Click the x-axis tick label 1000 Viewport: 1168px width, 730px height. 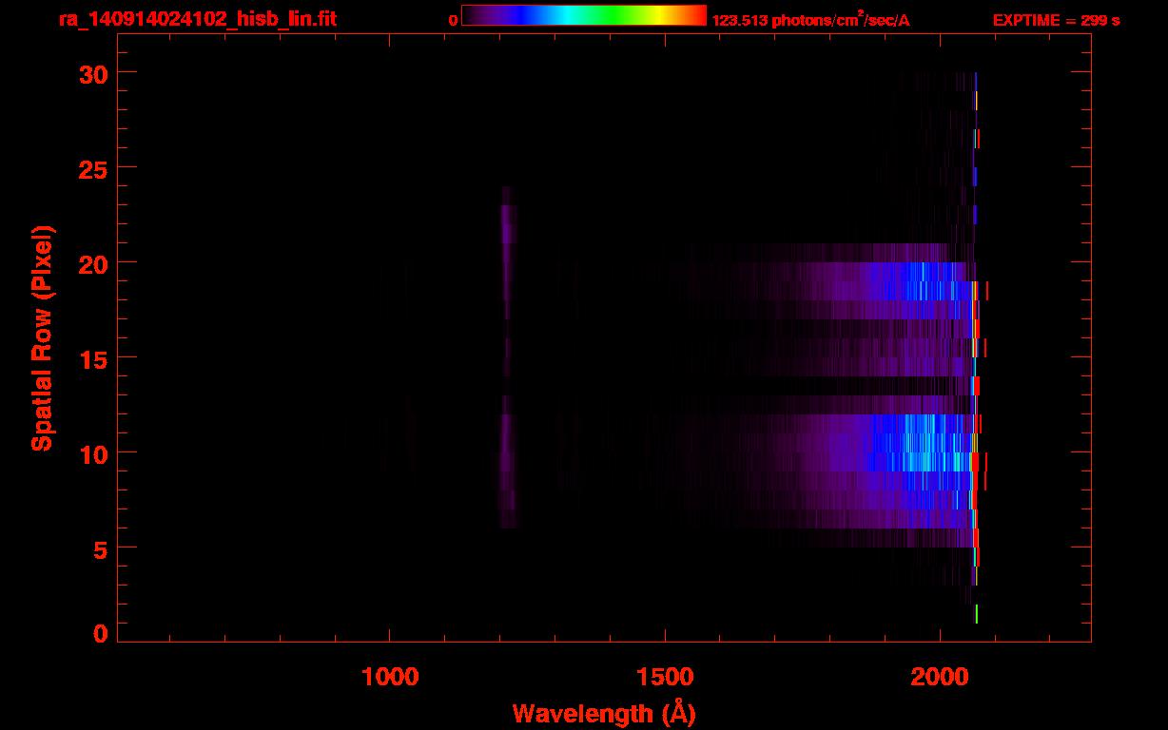(390, 677)
